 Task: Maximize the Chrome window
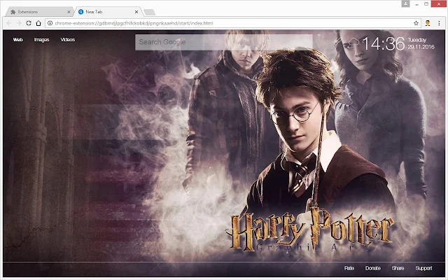point(426,4)
